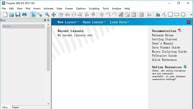Pick the 3D rollerball rotate tool
Image resolution: width=193 pixels, height=109 pixels.
pos(67,15)
